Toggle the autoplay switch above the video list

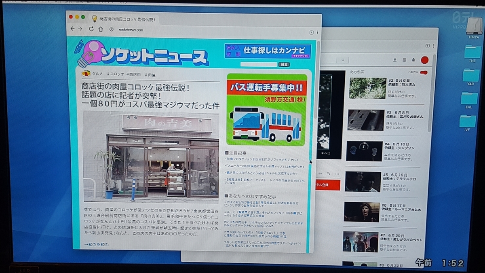424,72
